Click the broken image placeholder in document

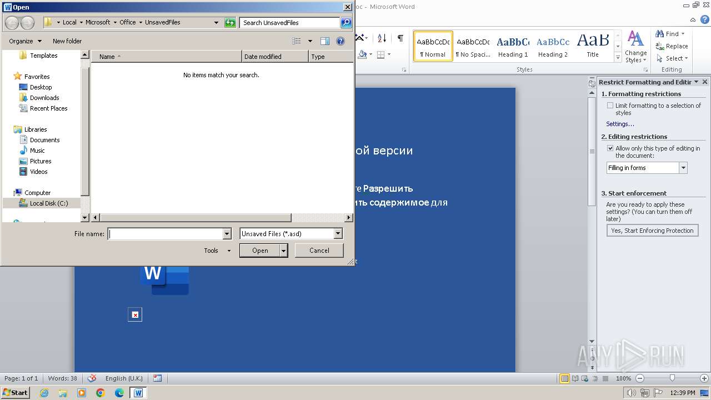tap(135, 315)
